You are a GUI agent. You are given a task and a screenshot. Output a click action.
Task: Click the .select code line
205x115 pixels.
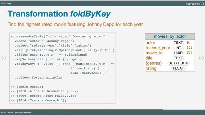pyautogui.click(x=53, y=45)
